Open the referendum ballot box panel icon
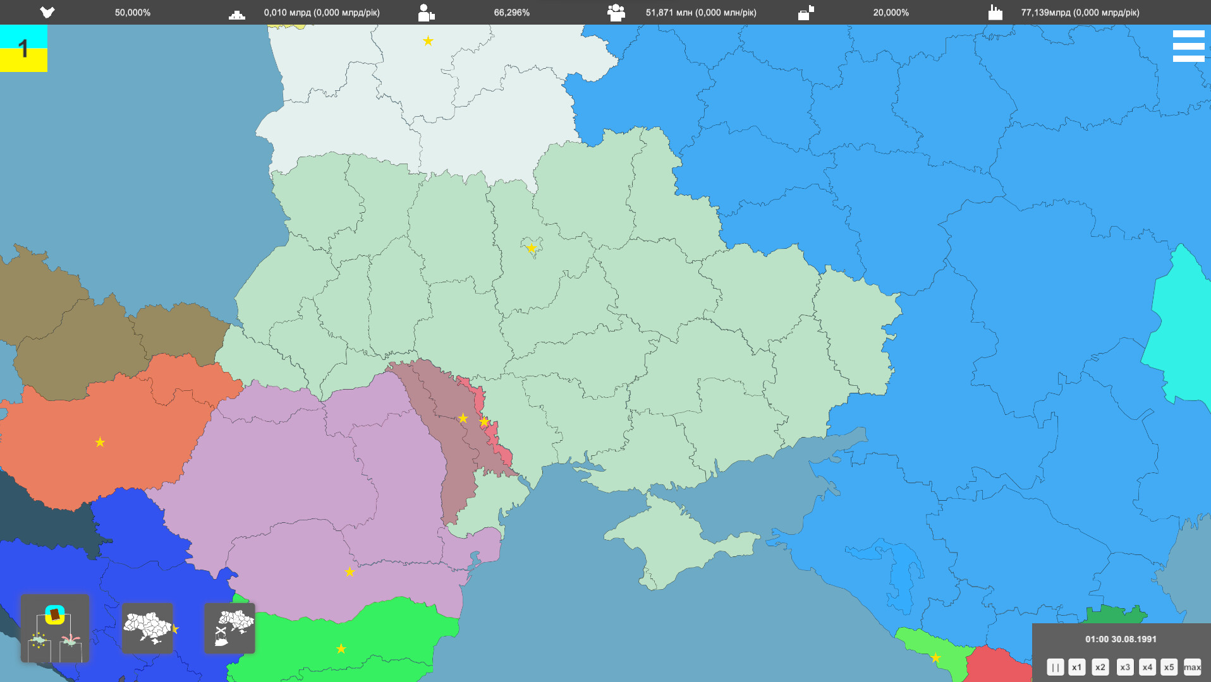Screen dimensions: 1211x682 click(x=56, y=630)
